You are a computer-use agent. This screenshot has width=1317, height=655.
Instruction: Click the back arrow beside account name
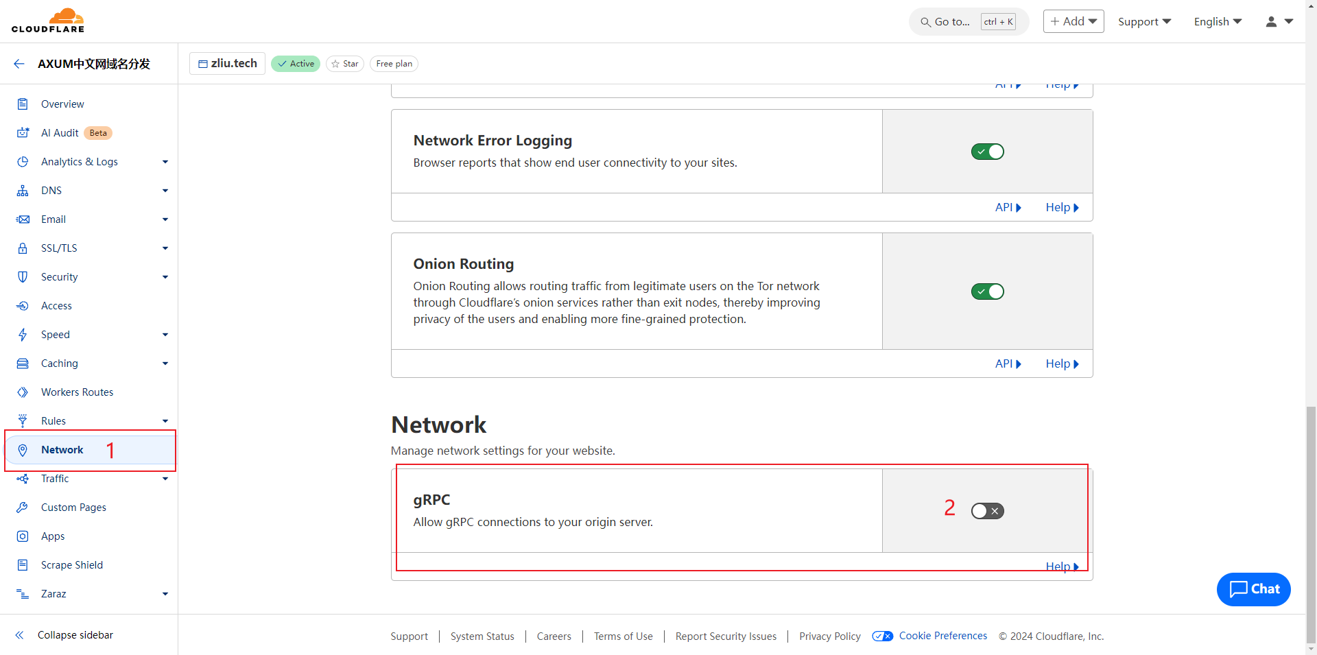click(x=19, y=64)
